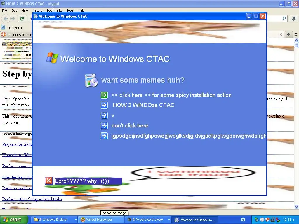Image resolution: width=299 pixels, height=224 pixels.
Task: Click the click here spicy installation action link
Action: pos(171,95)
